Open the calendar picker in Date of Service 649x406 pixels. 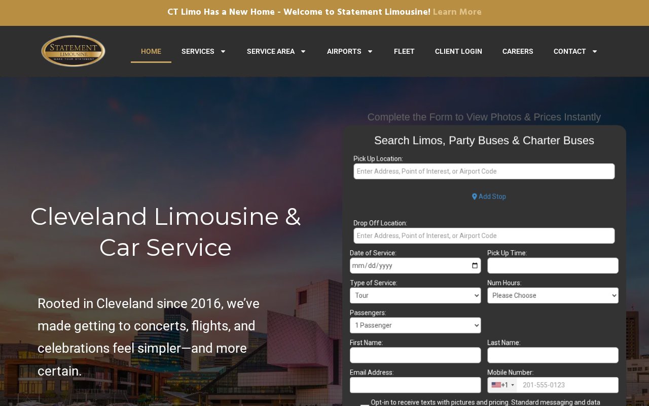pos(475,265)
